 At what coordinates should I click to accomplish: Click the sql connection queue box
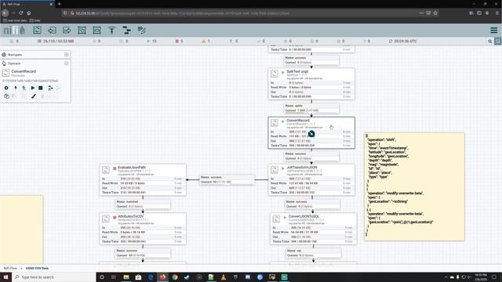click(x=314, y=253)
